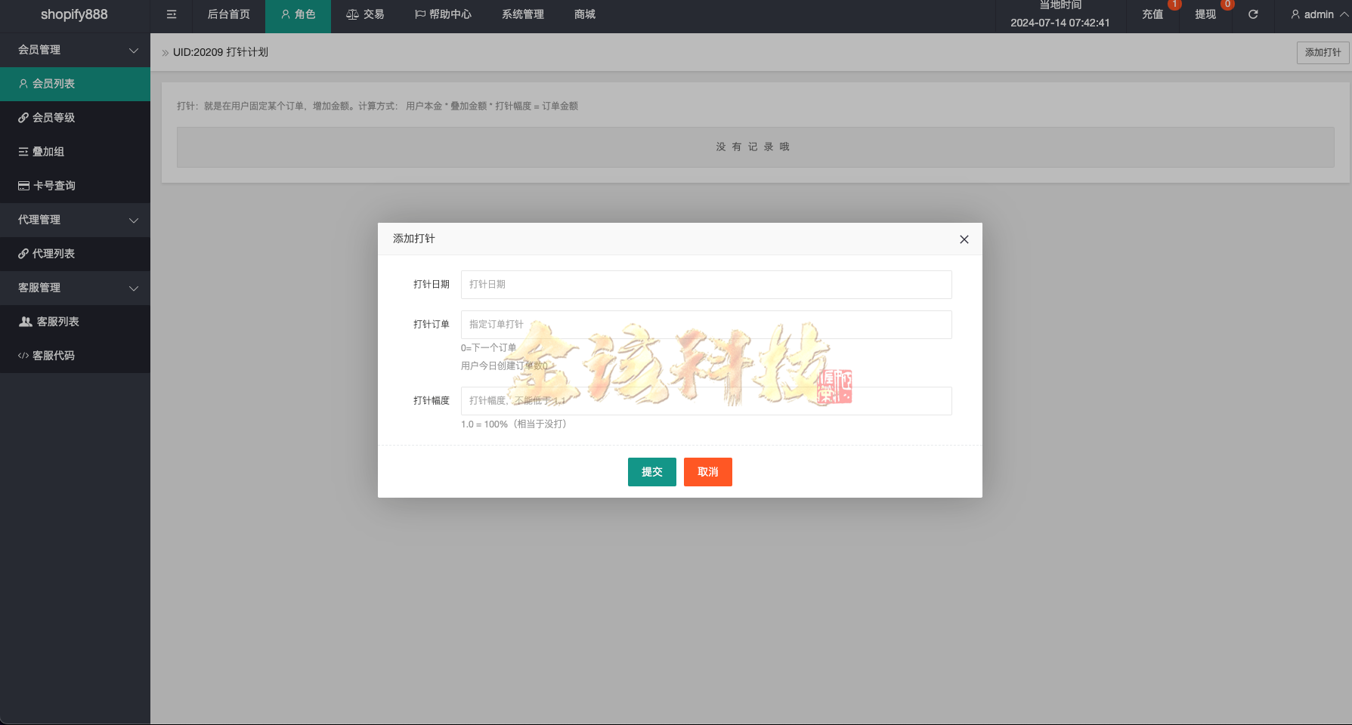Click the 代理列表 link icon

point(23,254)
